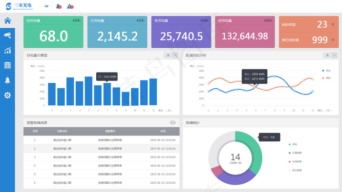Click the 三安光电 logo
The width and height of the screenshot is (342, 192).
tap(19, 6)
